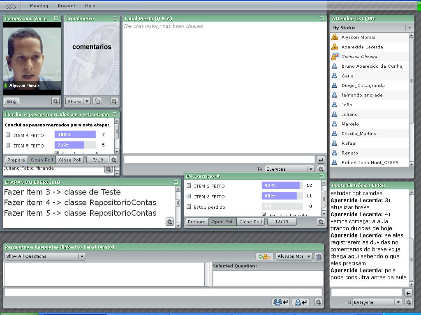421x315 pixels.
Task: Click Prepare in the 7/19 poll
Action: (x=16, y=160)
